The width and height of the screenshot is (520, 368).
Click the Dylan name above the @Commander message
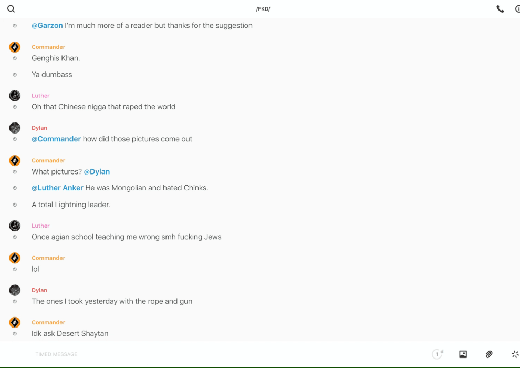pos(39,128)
